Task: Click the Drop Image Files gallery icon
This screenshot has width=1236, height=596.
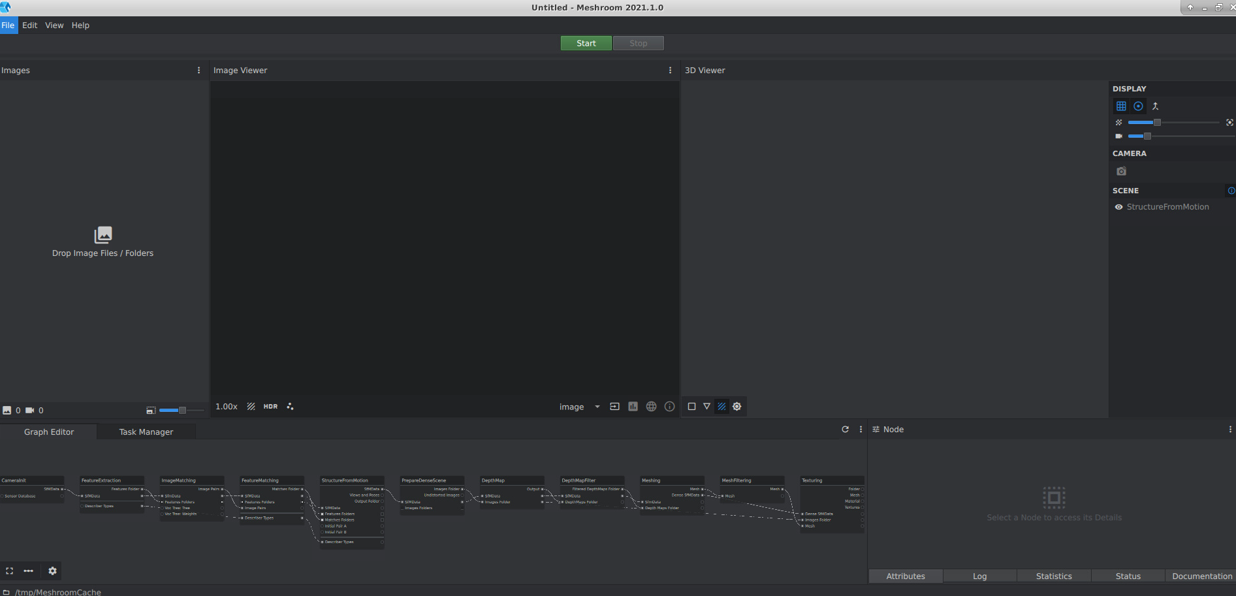Action: [103, 234]
